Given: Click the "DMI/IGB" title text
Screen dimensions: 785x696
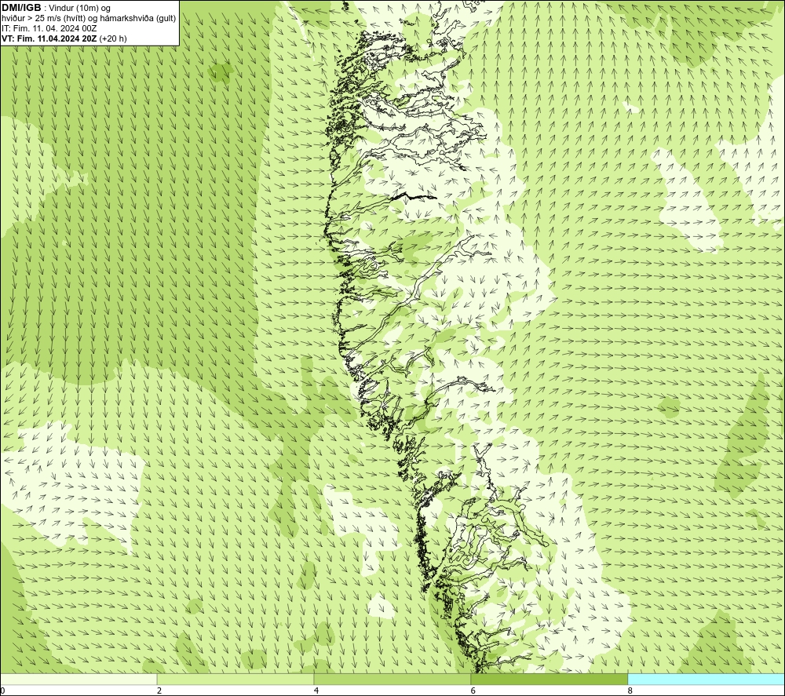Looking at the screenshot, I should pos(21,8).
